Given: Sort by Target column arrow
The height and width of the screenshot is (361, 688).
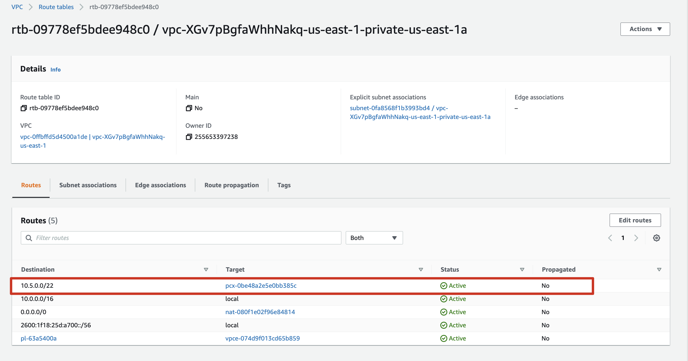Looking at the screenshot, I should (421, 270).
